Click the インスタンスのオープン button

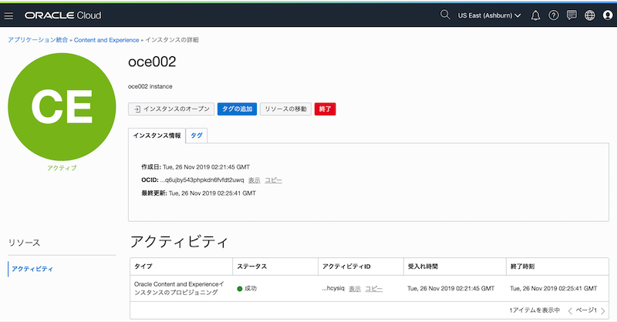pos(170,109)
